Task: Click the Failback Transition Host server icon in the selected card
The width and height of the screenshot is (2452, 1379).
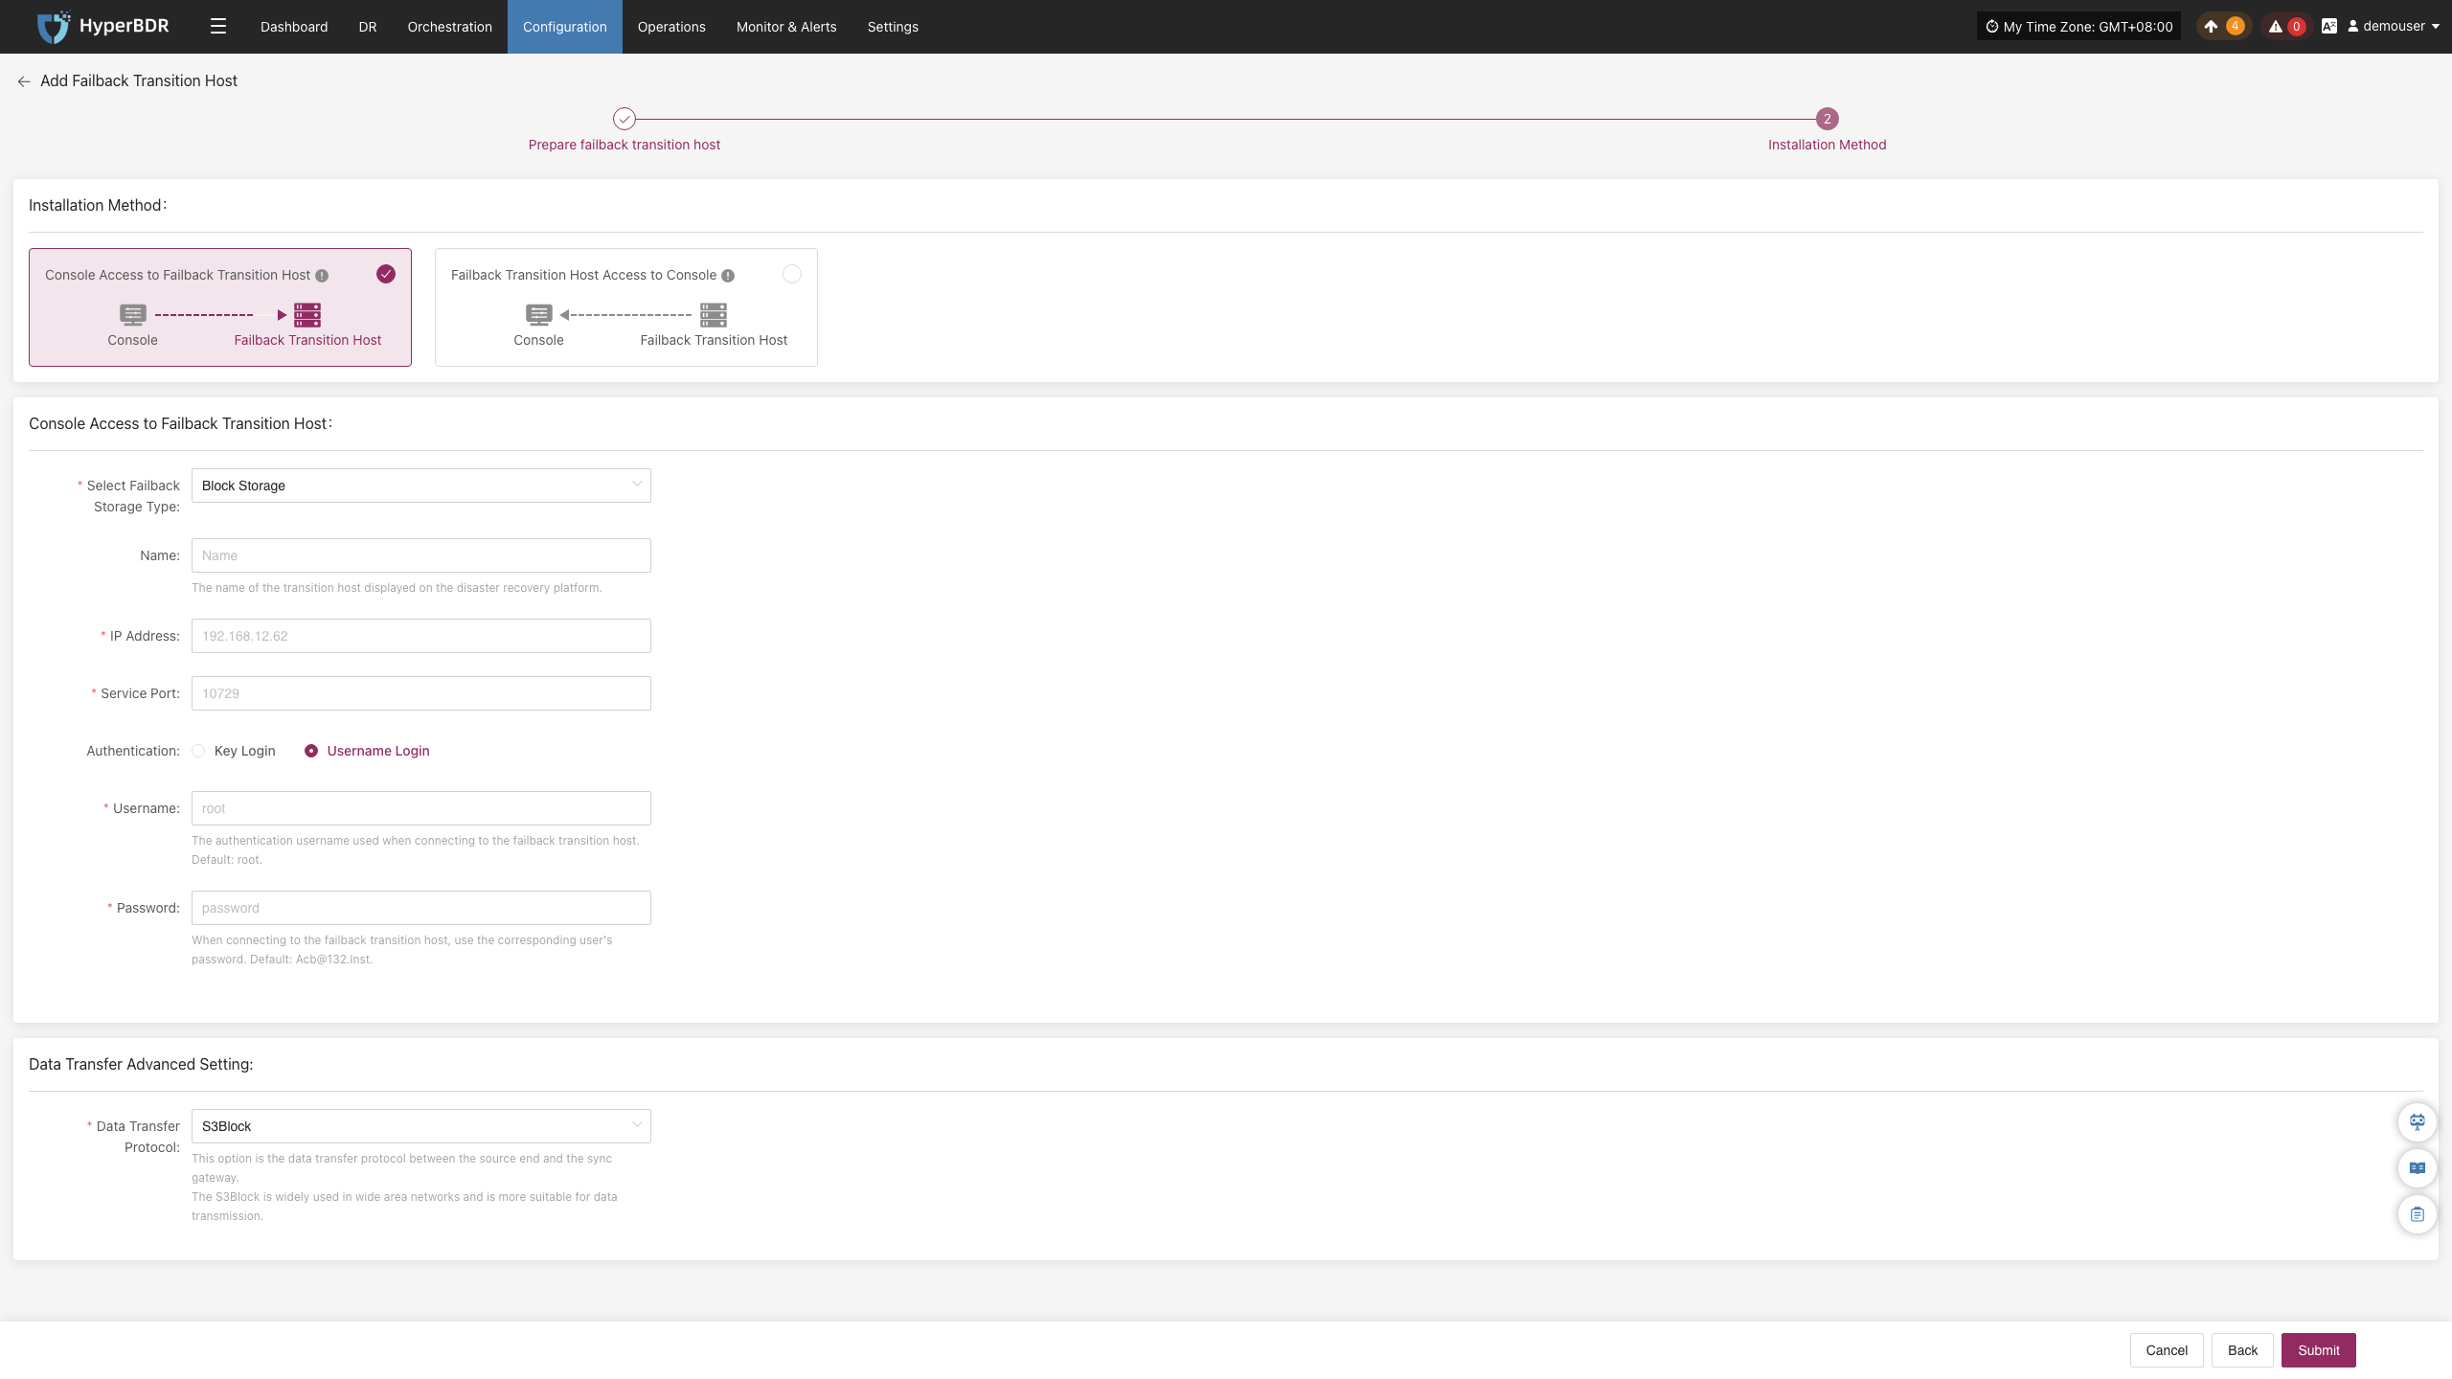Action: [x=307, y=315]
